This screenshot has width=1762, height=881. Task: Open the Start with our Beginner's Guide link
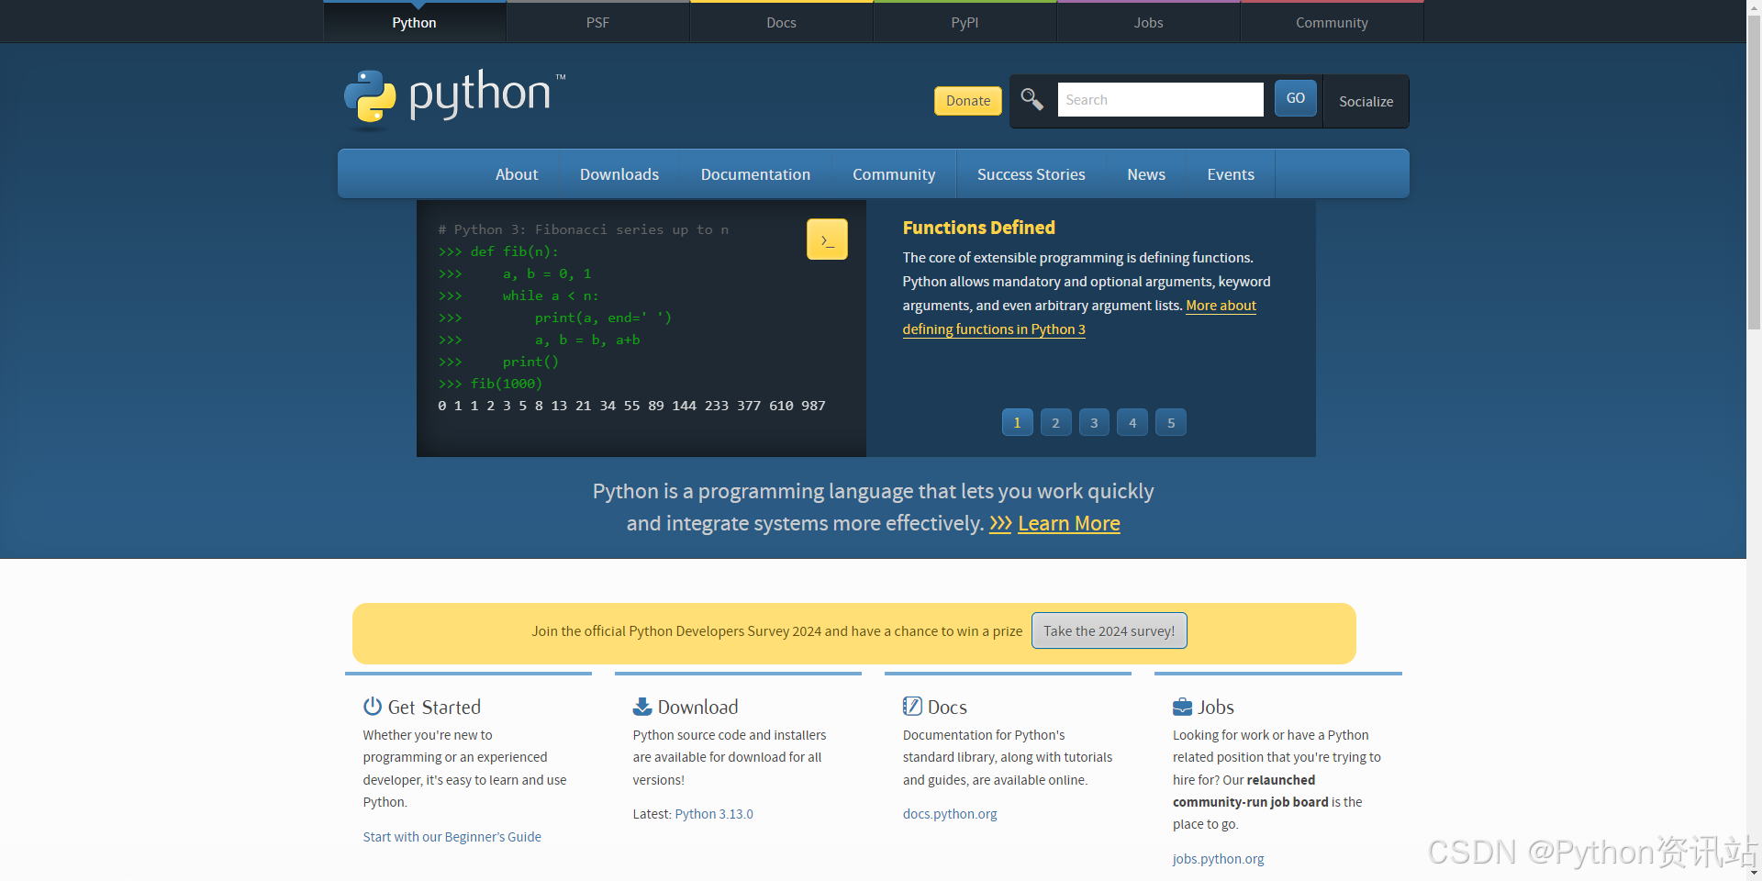[452, 837]
